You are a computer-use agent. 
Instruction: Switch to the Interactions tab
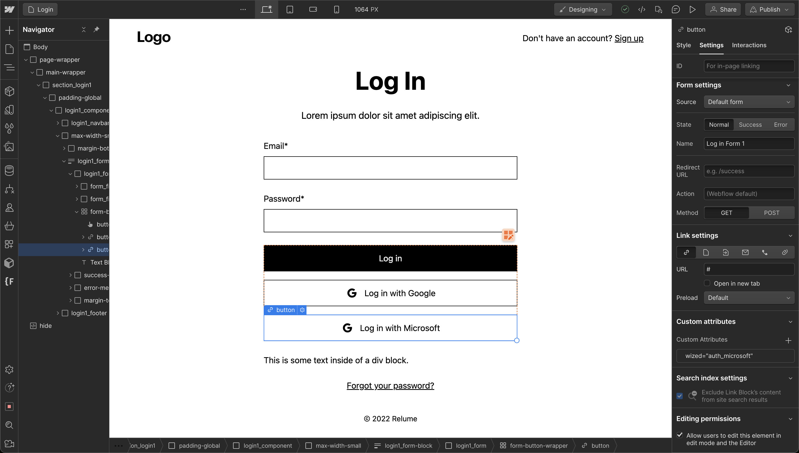749,45
